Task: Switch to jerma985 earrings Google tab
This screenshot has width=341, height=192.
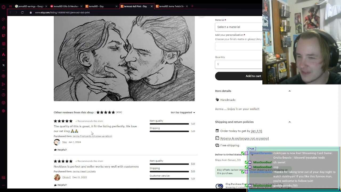Action: pyautogui.click(x=31, y=6)
